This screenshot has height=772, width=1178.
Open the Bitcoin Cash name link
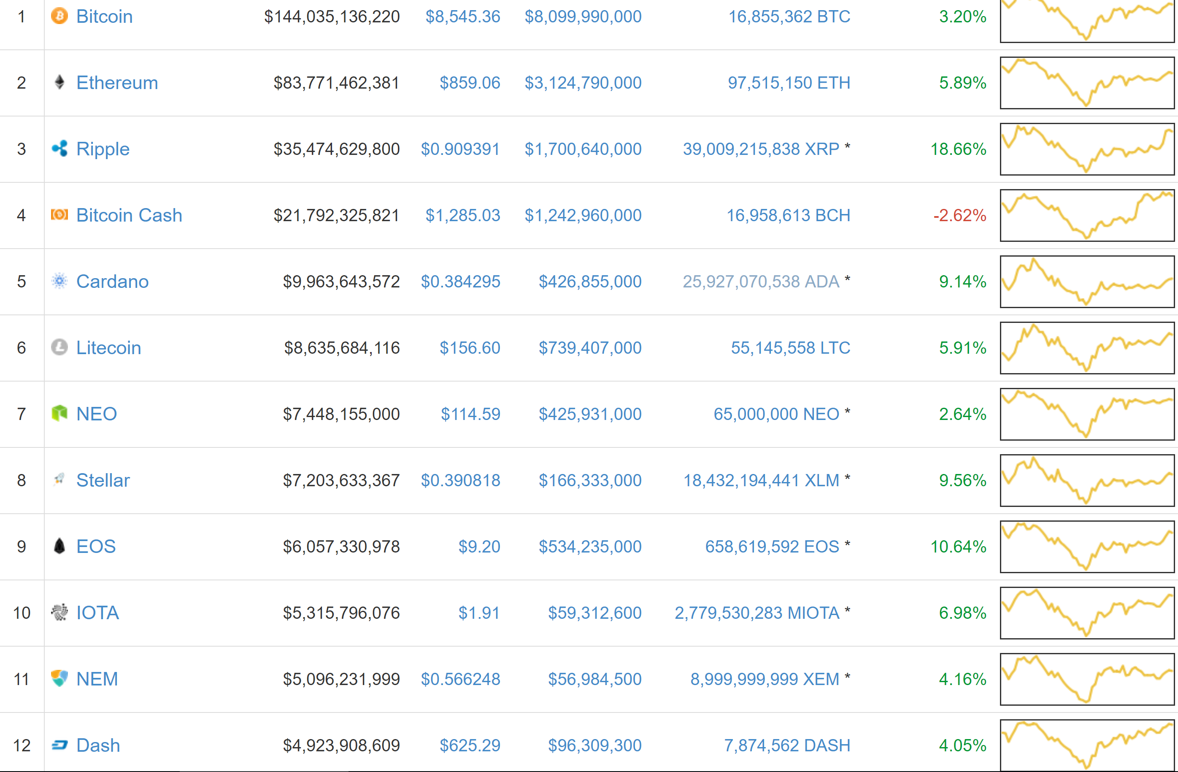129,215
